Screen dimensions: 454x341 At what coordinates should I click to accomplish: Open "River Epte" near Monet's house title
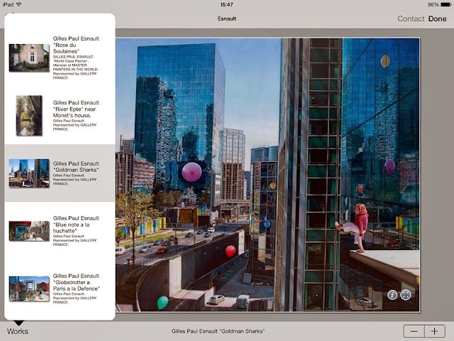pos(76,109)
